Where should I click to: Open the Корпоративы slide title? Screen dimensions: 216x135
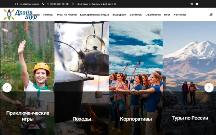pyautogui.click(x=136, y=119)
